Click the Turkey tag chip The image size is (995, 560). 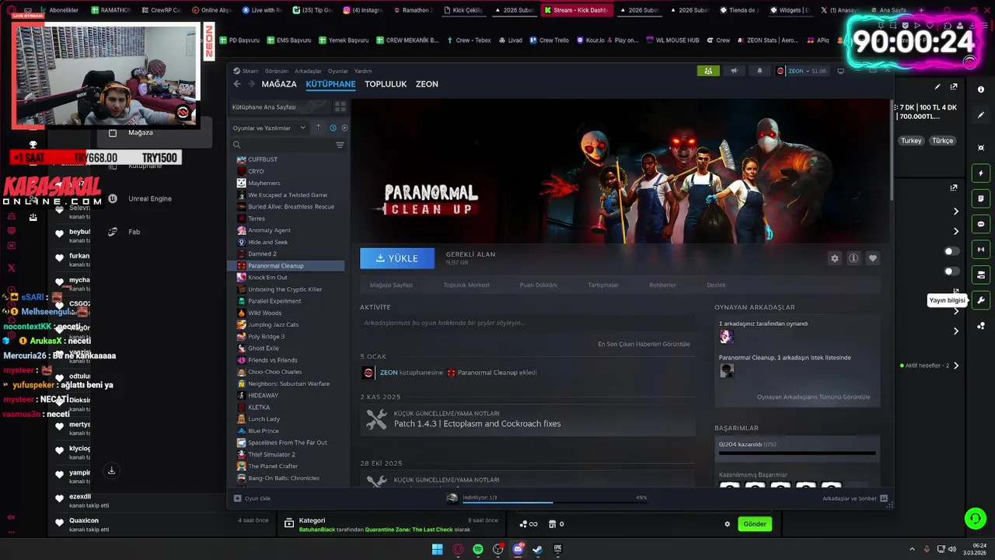911,141
